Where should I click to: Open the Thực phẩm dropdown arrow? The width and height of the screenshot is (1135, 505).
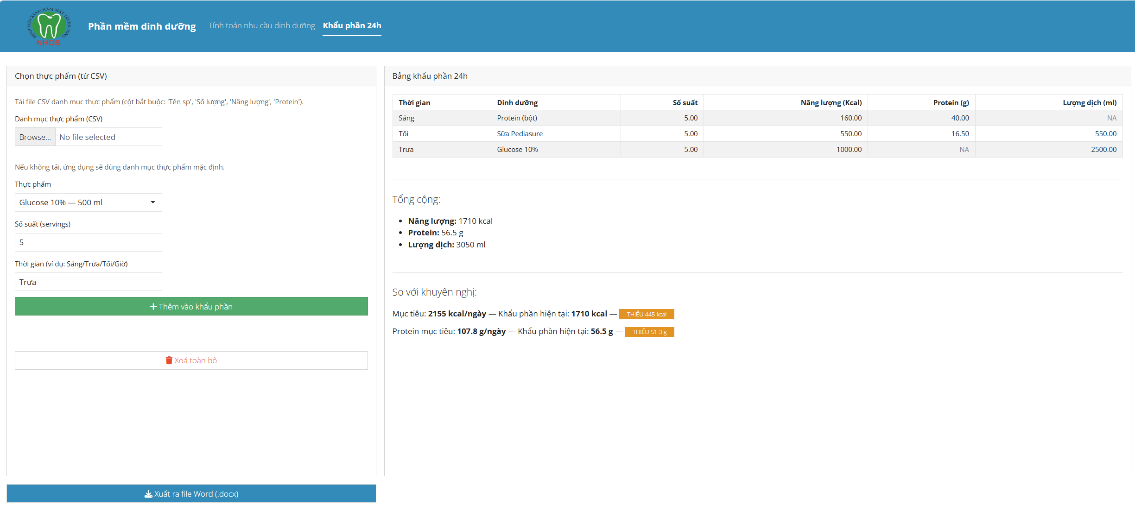(x=153, y=202)
